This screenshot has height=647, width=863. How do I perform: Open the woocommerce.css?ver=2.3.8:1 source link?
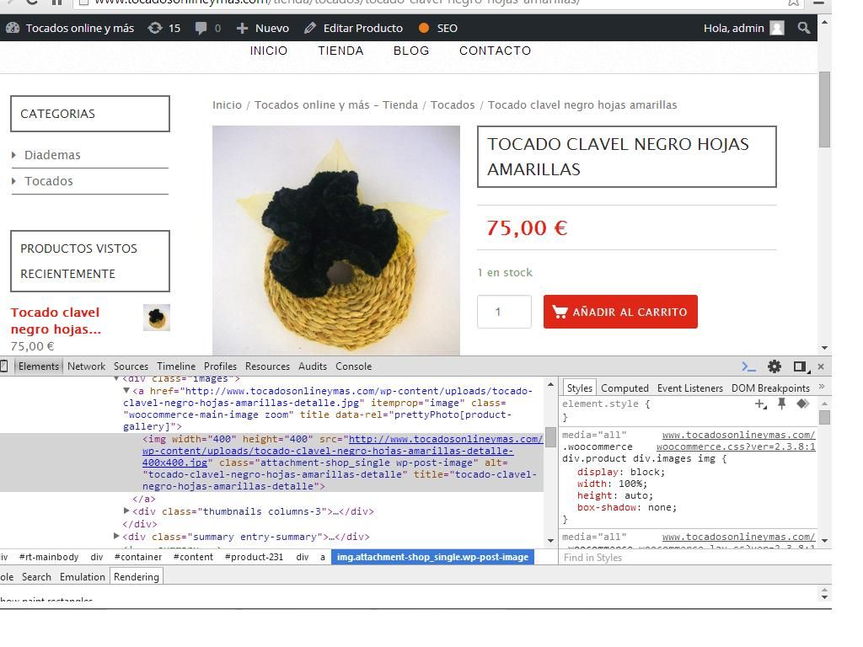736,446
